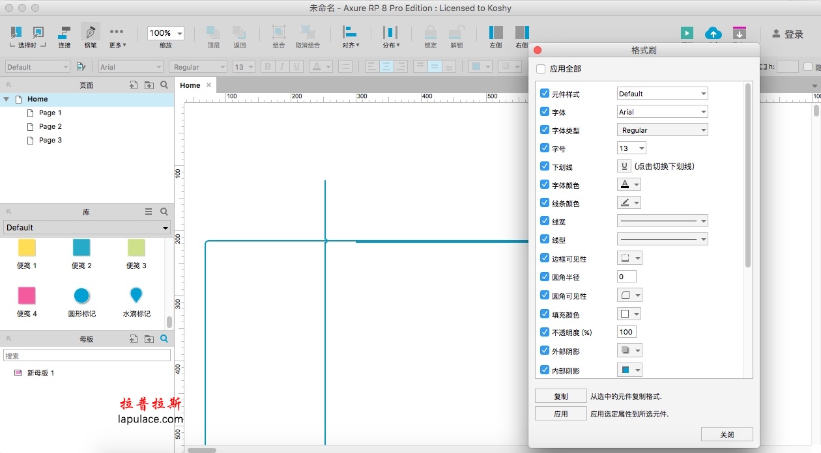
Task: Click the underline U toggle in Format Painter
Action: pos(624,167)
